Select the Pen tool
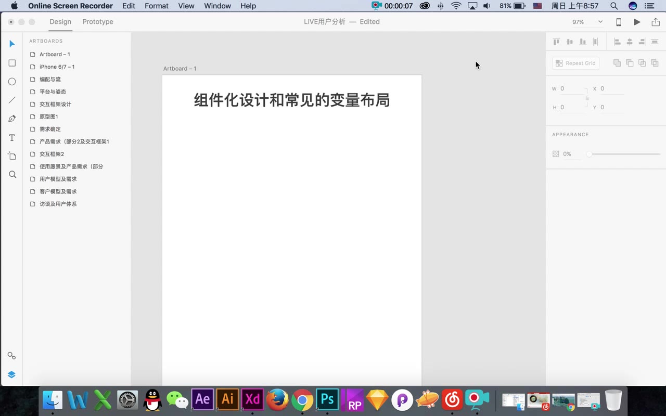Screen dimensions: 666x416 point(12,119)
